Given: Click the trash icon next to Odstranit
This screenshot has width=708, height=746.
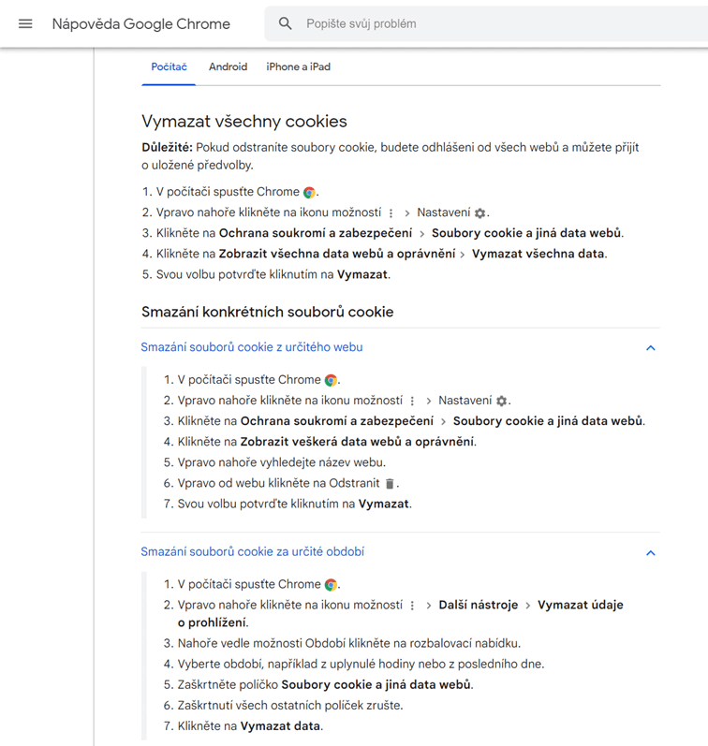Looking at the screenshot, I should click(x=391, y=484).
